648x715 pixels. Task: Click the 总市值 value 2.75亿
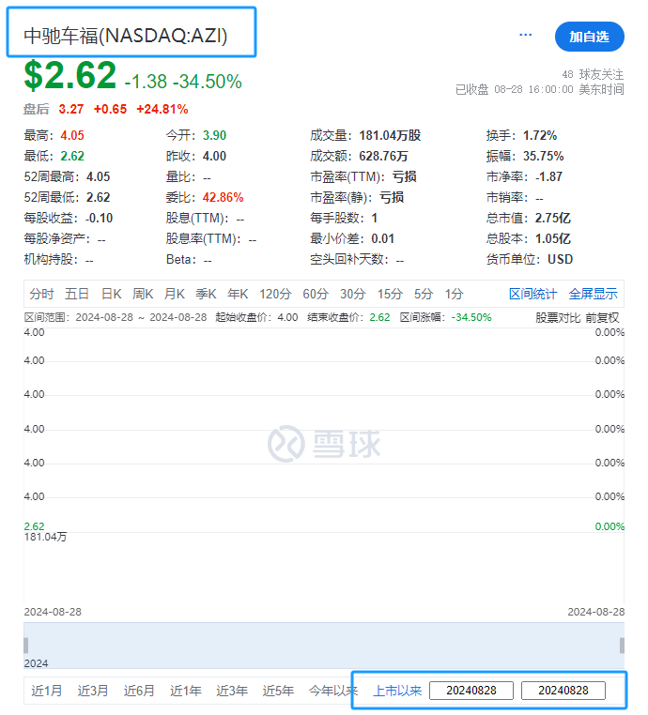[553, 218]
